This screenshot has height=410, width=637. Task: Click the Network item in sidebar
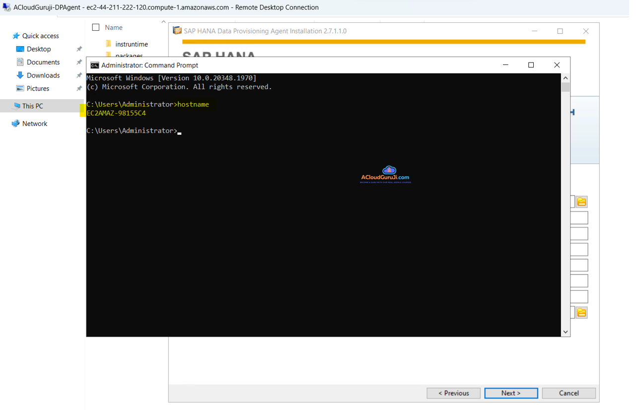pos(34,123)
